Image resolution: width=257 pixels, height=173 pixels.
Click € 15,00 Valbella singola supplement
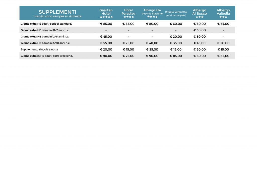[x=223, y=49]
